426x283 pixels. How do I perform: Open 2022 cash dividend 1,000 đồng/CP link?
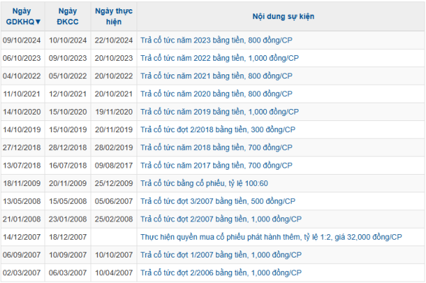point(221,58)
